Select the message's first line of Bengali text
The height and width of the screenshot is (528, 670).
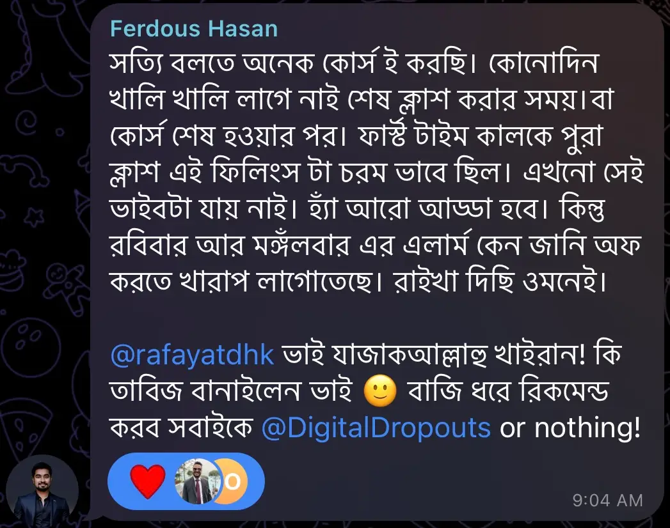tap(354, 63)
